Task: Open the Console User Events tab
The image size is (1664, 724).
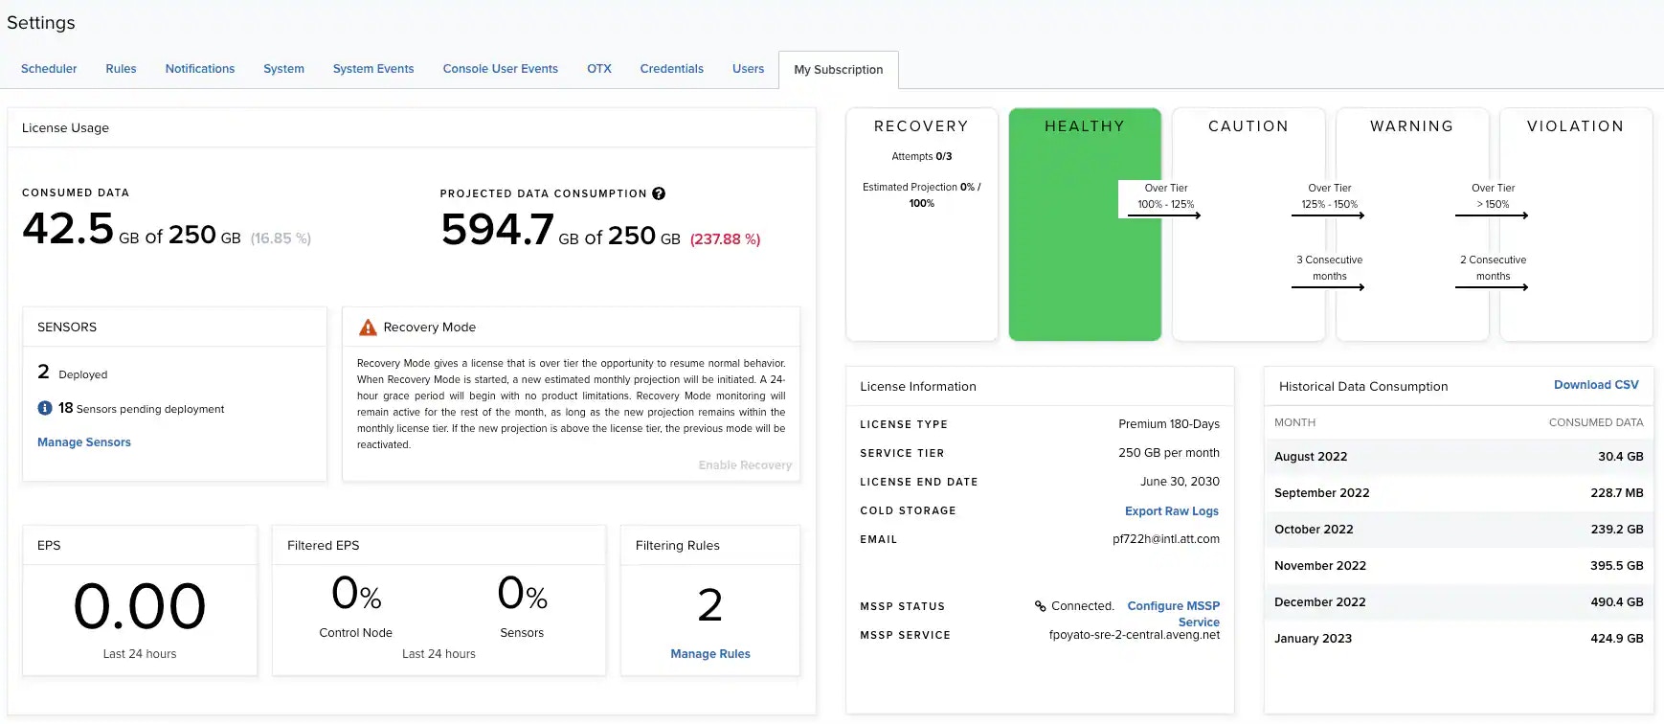Action: click(501, 69)
